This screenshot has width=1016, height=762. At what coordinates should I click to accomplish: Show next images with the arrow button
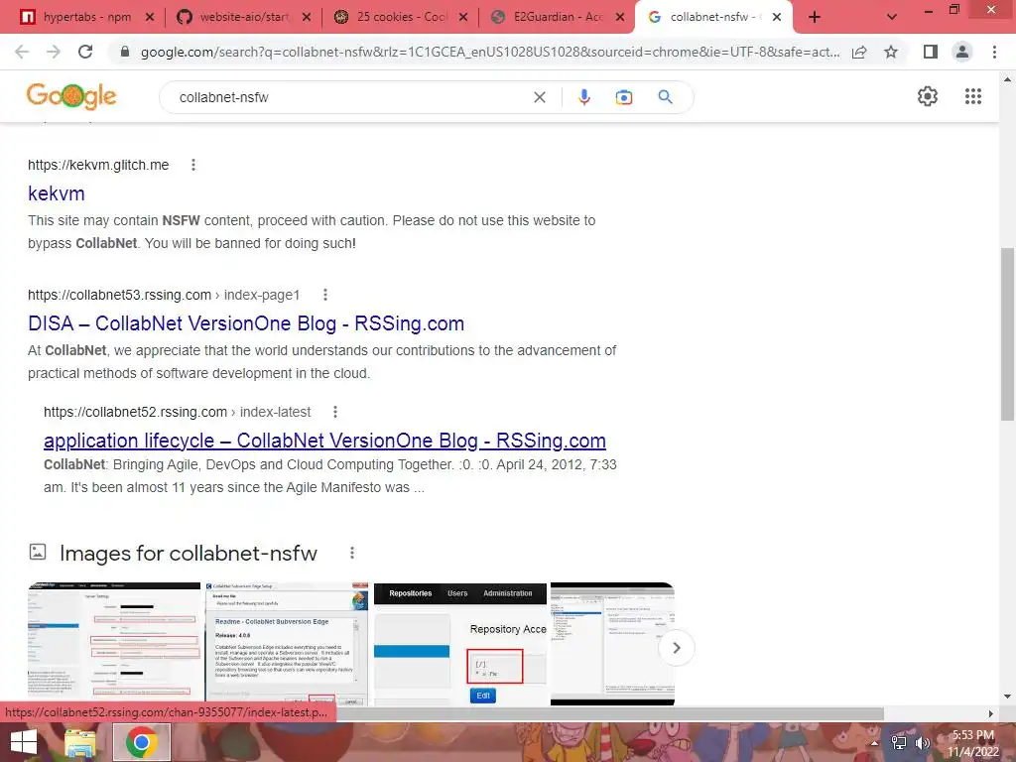coord(676,647)
